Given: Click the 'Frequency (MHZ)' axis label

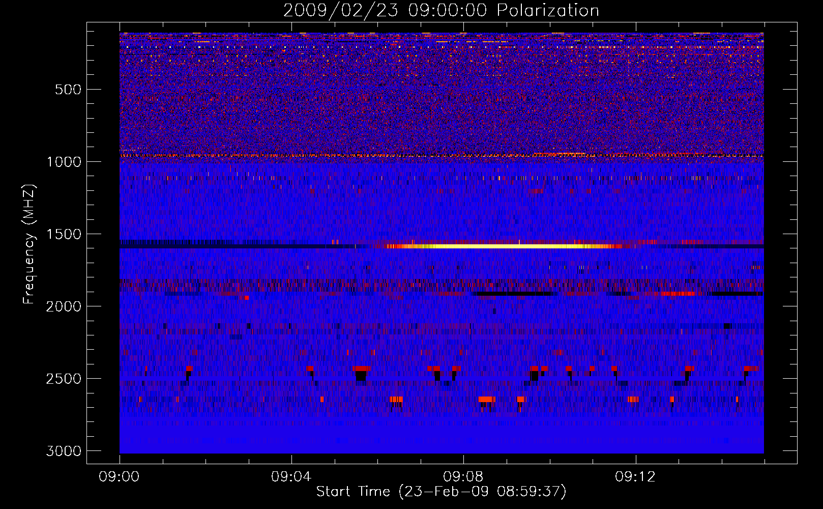Looking at the screenshot, I should tap(30, 244).
